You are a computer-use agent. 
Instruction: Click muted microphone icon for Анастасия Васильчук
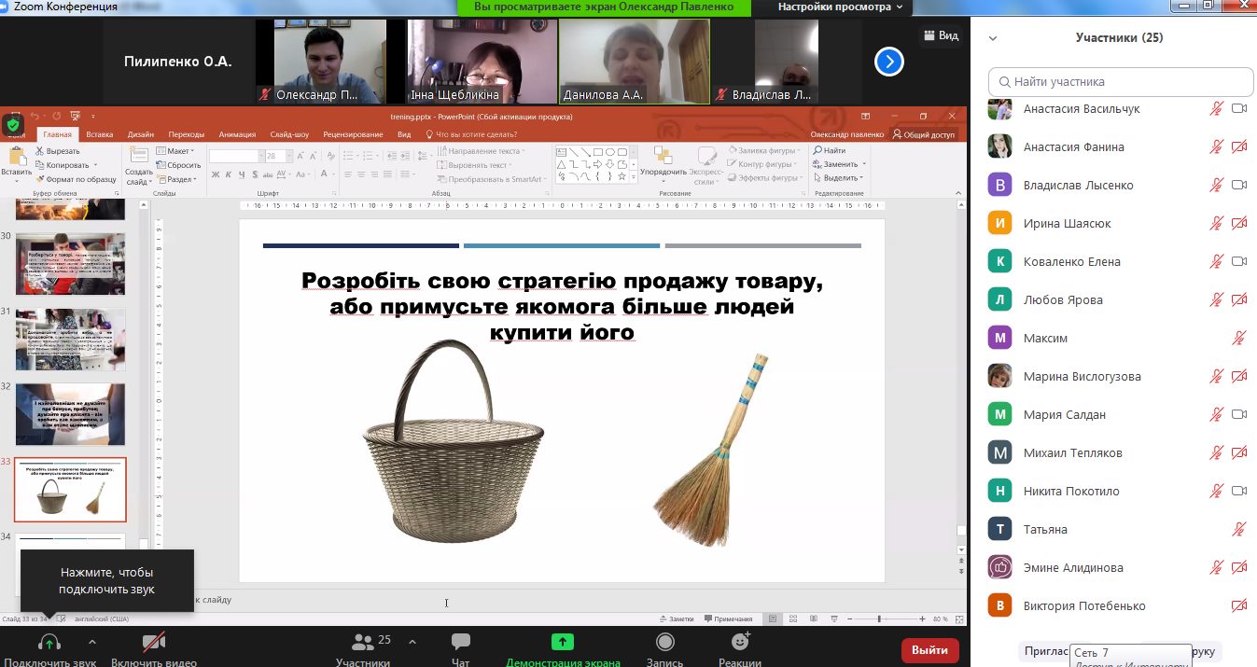pyautogui.click(x=1216, y=109)
